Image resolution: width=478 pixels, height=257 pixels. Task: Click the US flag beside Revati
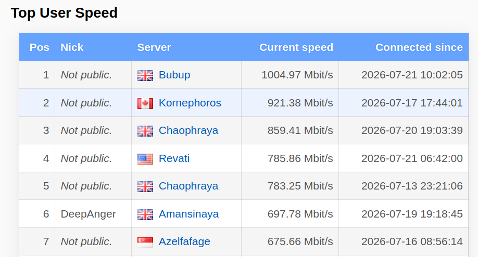pyautogui.click(x=145, y=159)
